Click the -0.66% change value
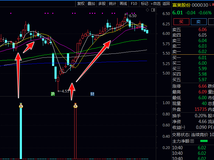This screenshot has height=160, width=214. pos(205,13)
